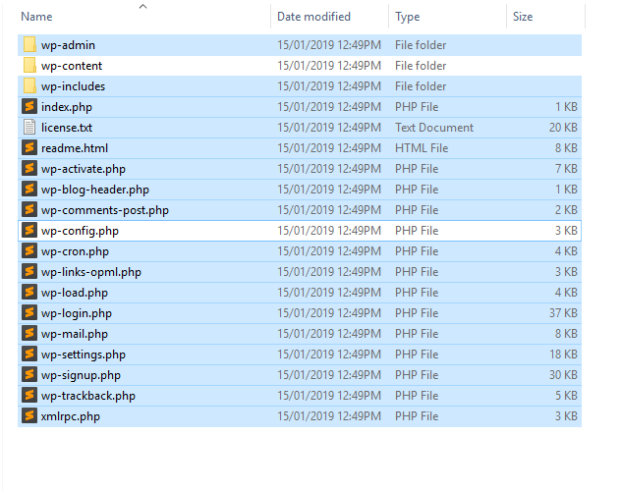The height and width of the screenshot is (491, 621).
Task: Click the HTML File type of readme.html
Action: [422, 148]
